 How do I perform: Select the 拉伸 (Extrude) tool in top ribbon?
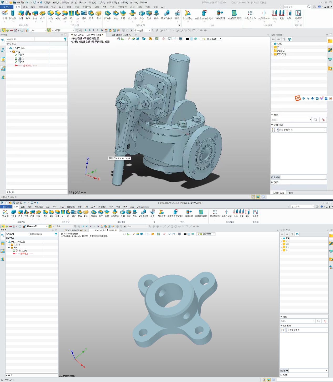coord(21,14)
